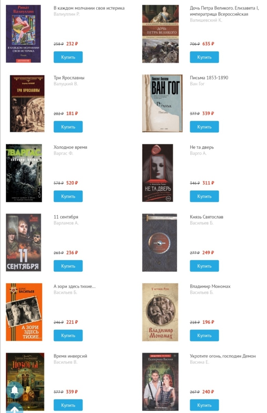
Task: Open the 'Письма 1853-1890' title link
Action: [209, 78]
